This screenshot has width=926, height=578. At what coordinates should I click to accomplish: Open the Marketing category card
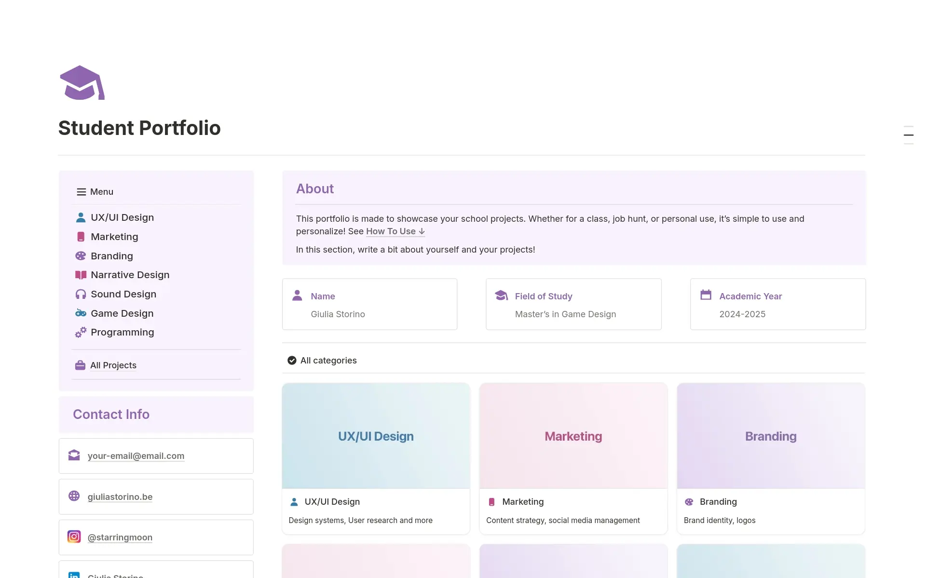573,458
